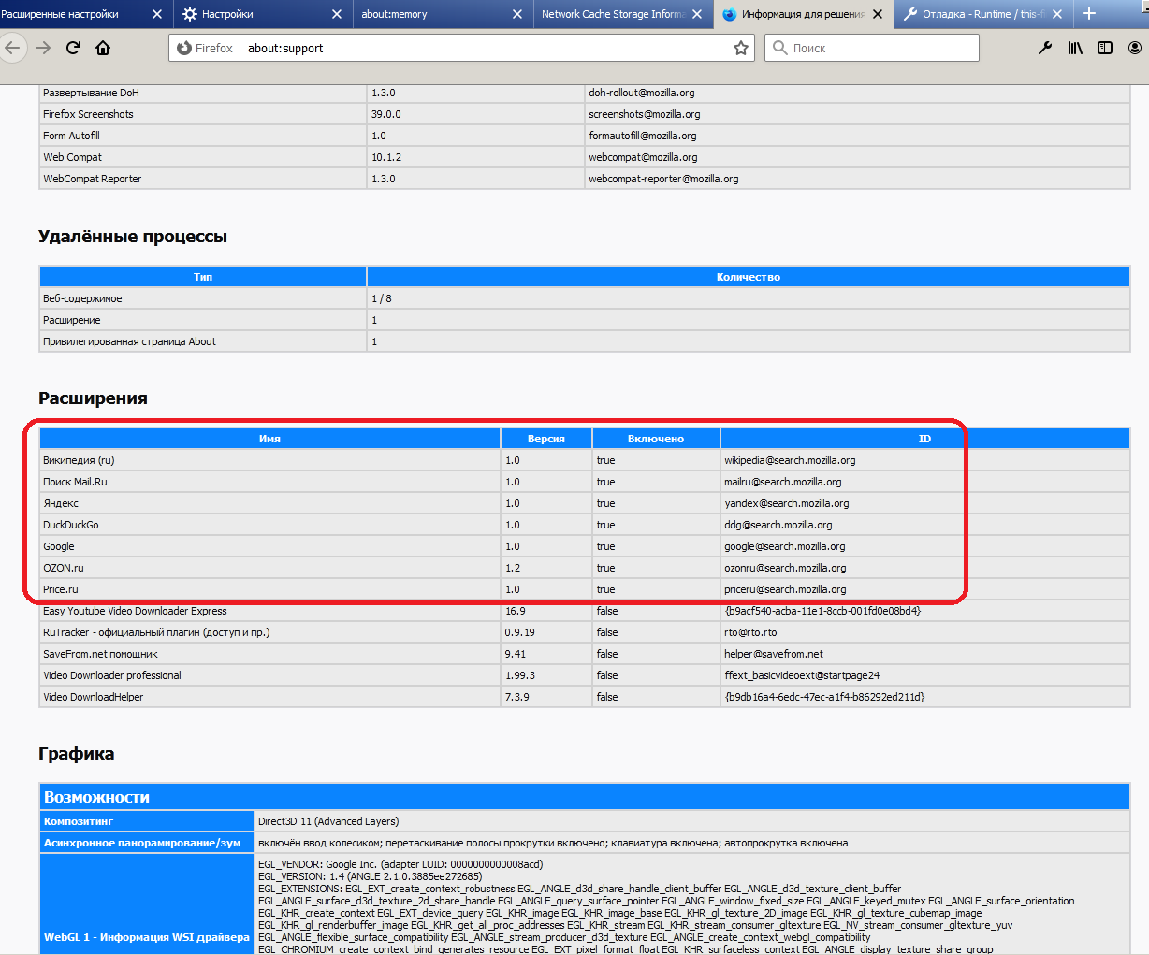Click the Количество column header

click(749, 277)
